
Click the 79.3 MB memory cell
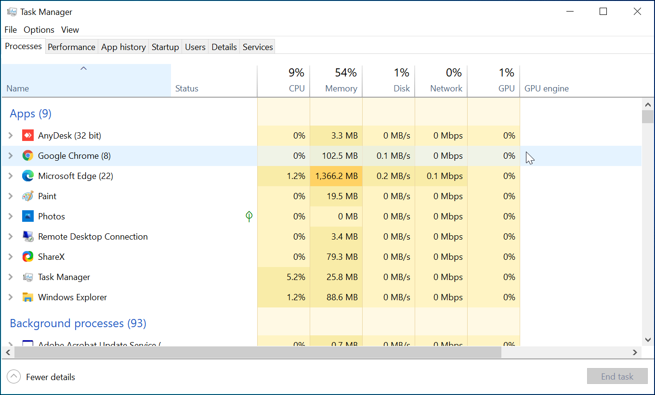[336, 257]
